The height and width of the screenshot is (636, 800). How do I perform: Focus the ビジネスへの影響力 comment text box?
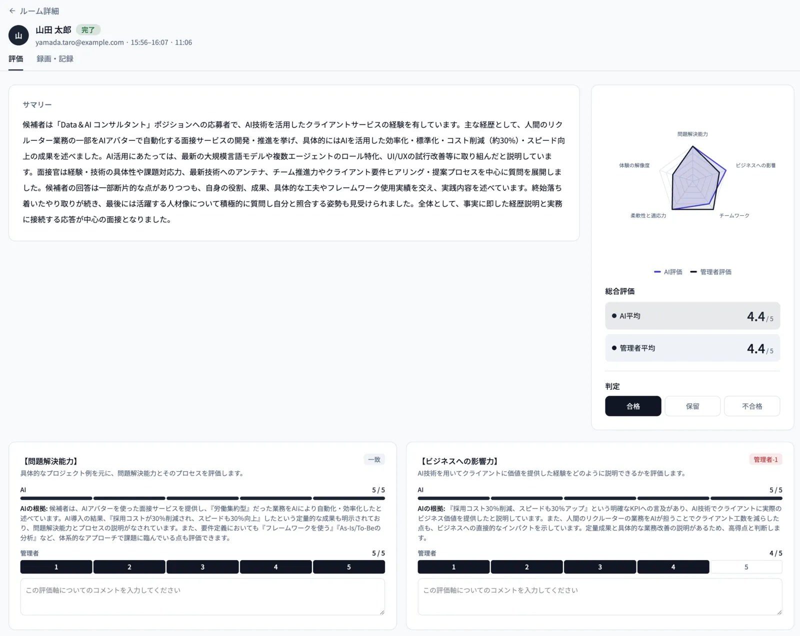(600, 597)
